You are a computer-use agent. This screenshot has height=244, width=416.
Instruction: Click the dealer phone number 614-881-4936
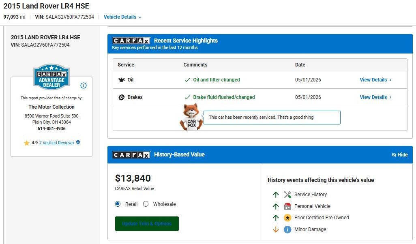(51, 128)
